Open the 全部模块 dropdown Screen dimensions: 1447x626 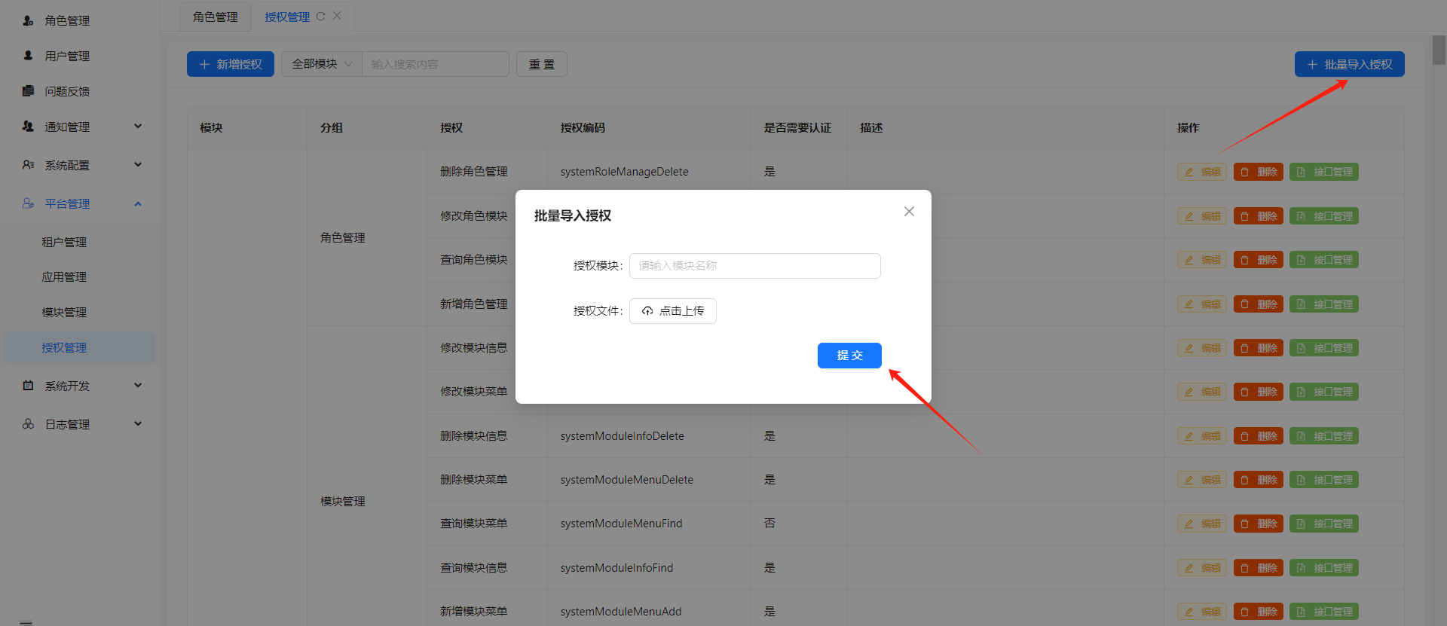coord(321,64)
